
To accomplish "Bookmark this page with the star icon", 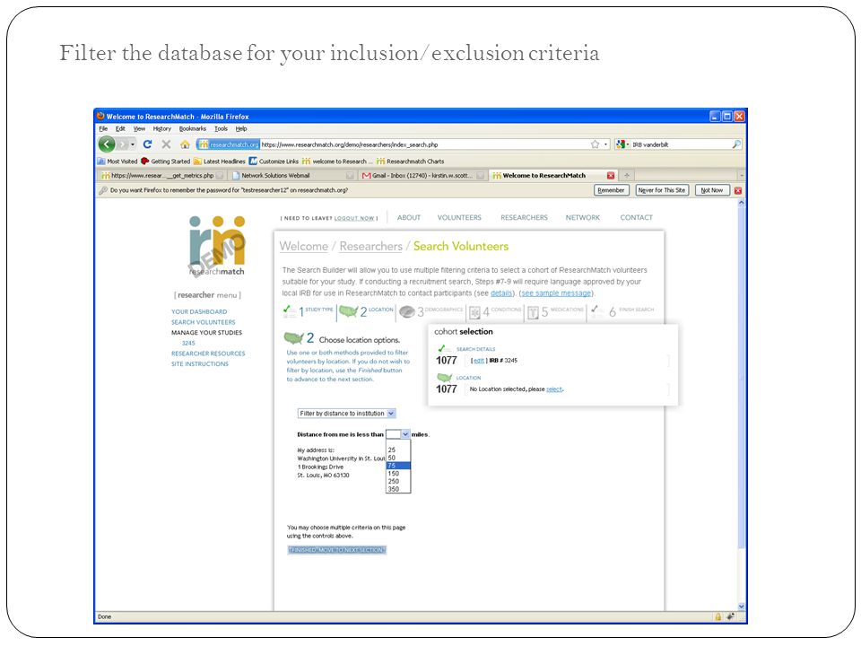I will click(x=595, y=144).
